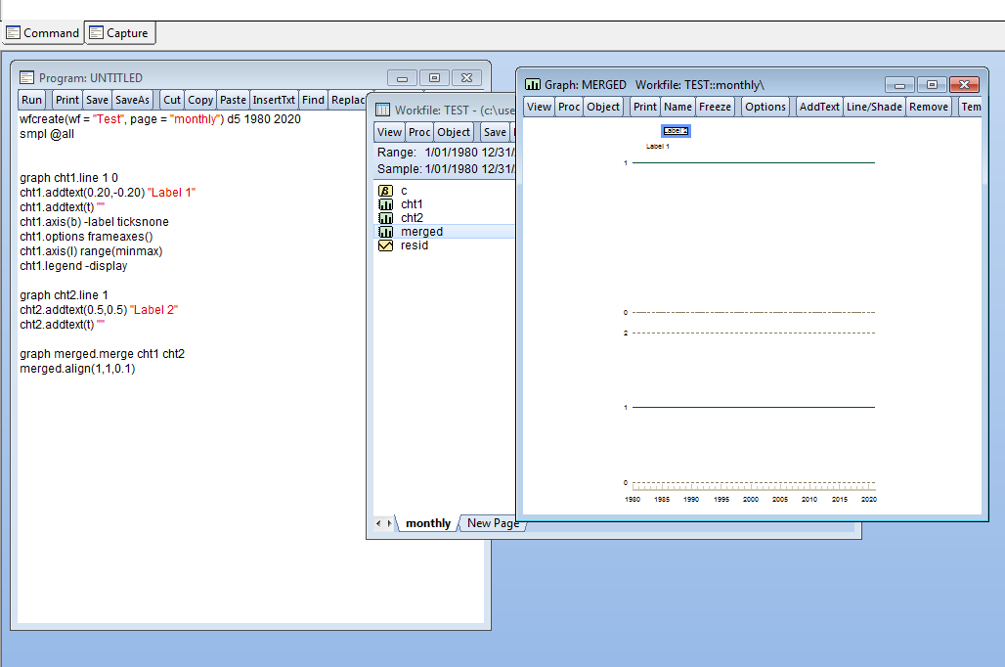Click the Program UNTITLED window icon
This screenshot has height=667, width=1005.
[26, 77]
